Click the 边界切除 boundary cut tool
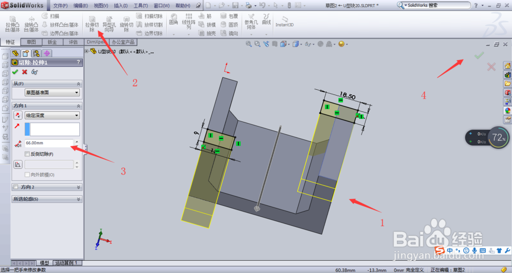 click(149, 33)
